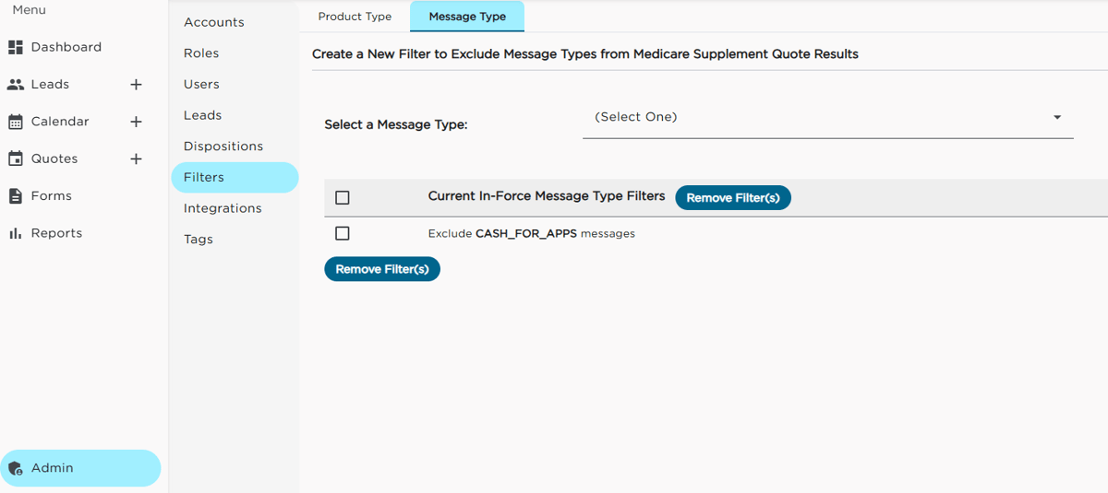Open Forms menu item
The width and height of the screenshot is (1108, 493).
pyautogui.click(x=51, y=196)
